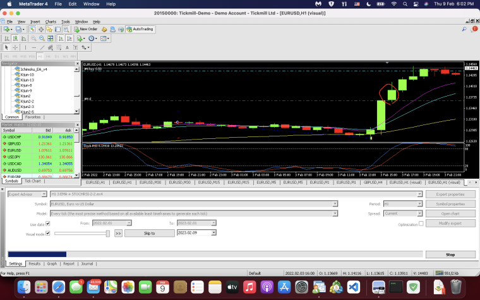Toggle the AutoTrading button
The width and height of the screenshot is (480, 300).
140,29
